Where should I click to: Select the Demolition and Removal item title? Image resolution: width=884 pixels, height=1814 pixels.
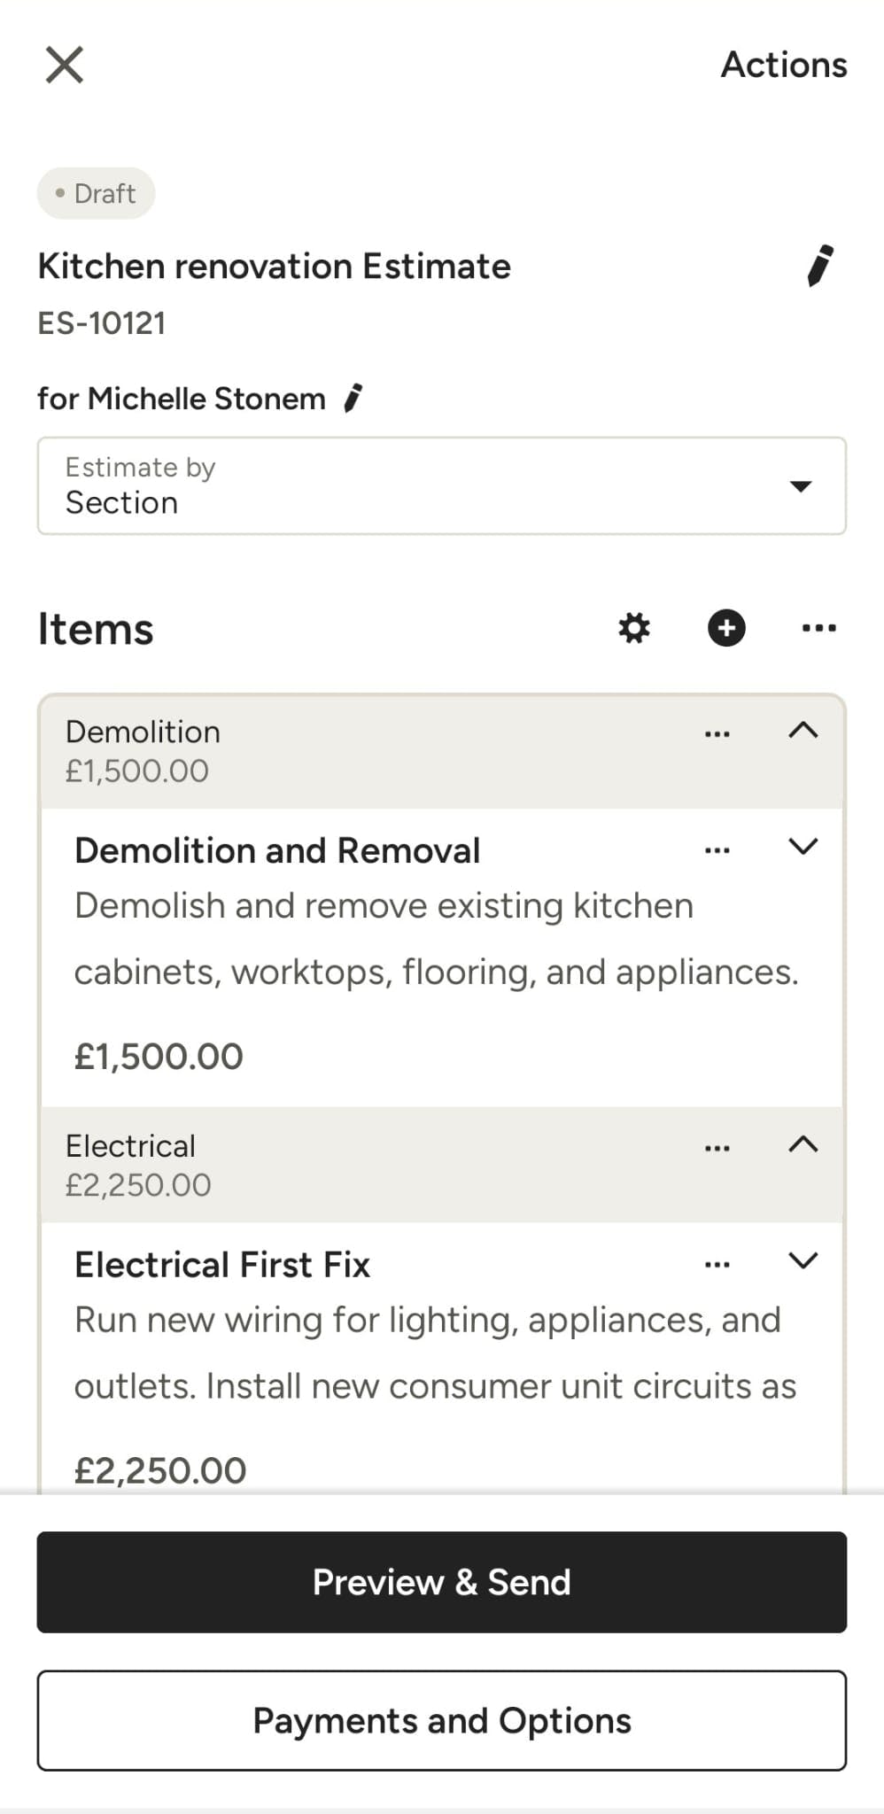click(277, 850)
